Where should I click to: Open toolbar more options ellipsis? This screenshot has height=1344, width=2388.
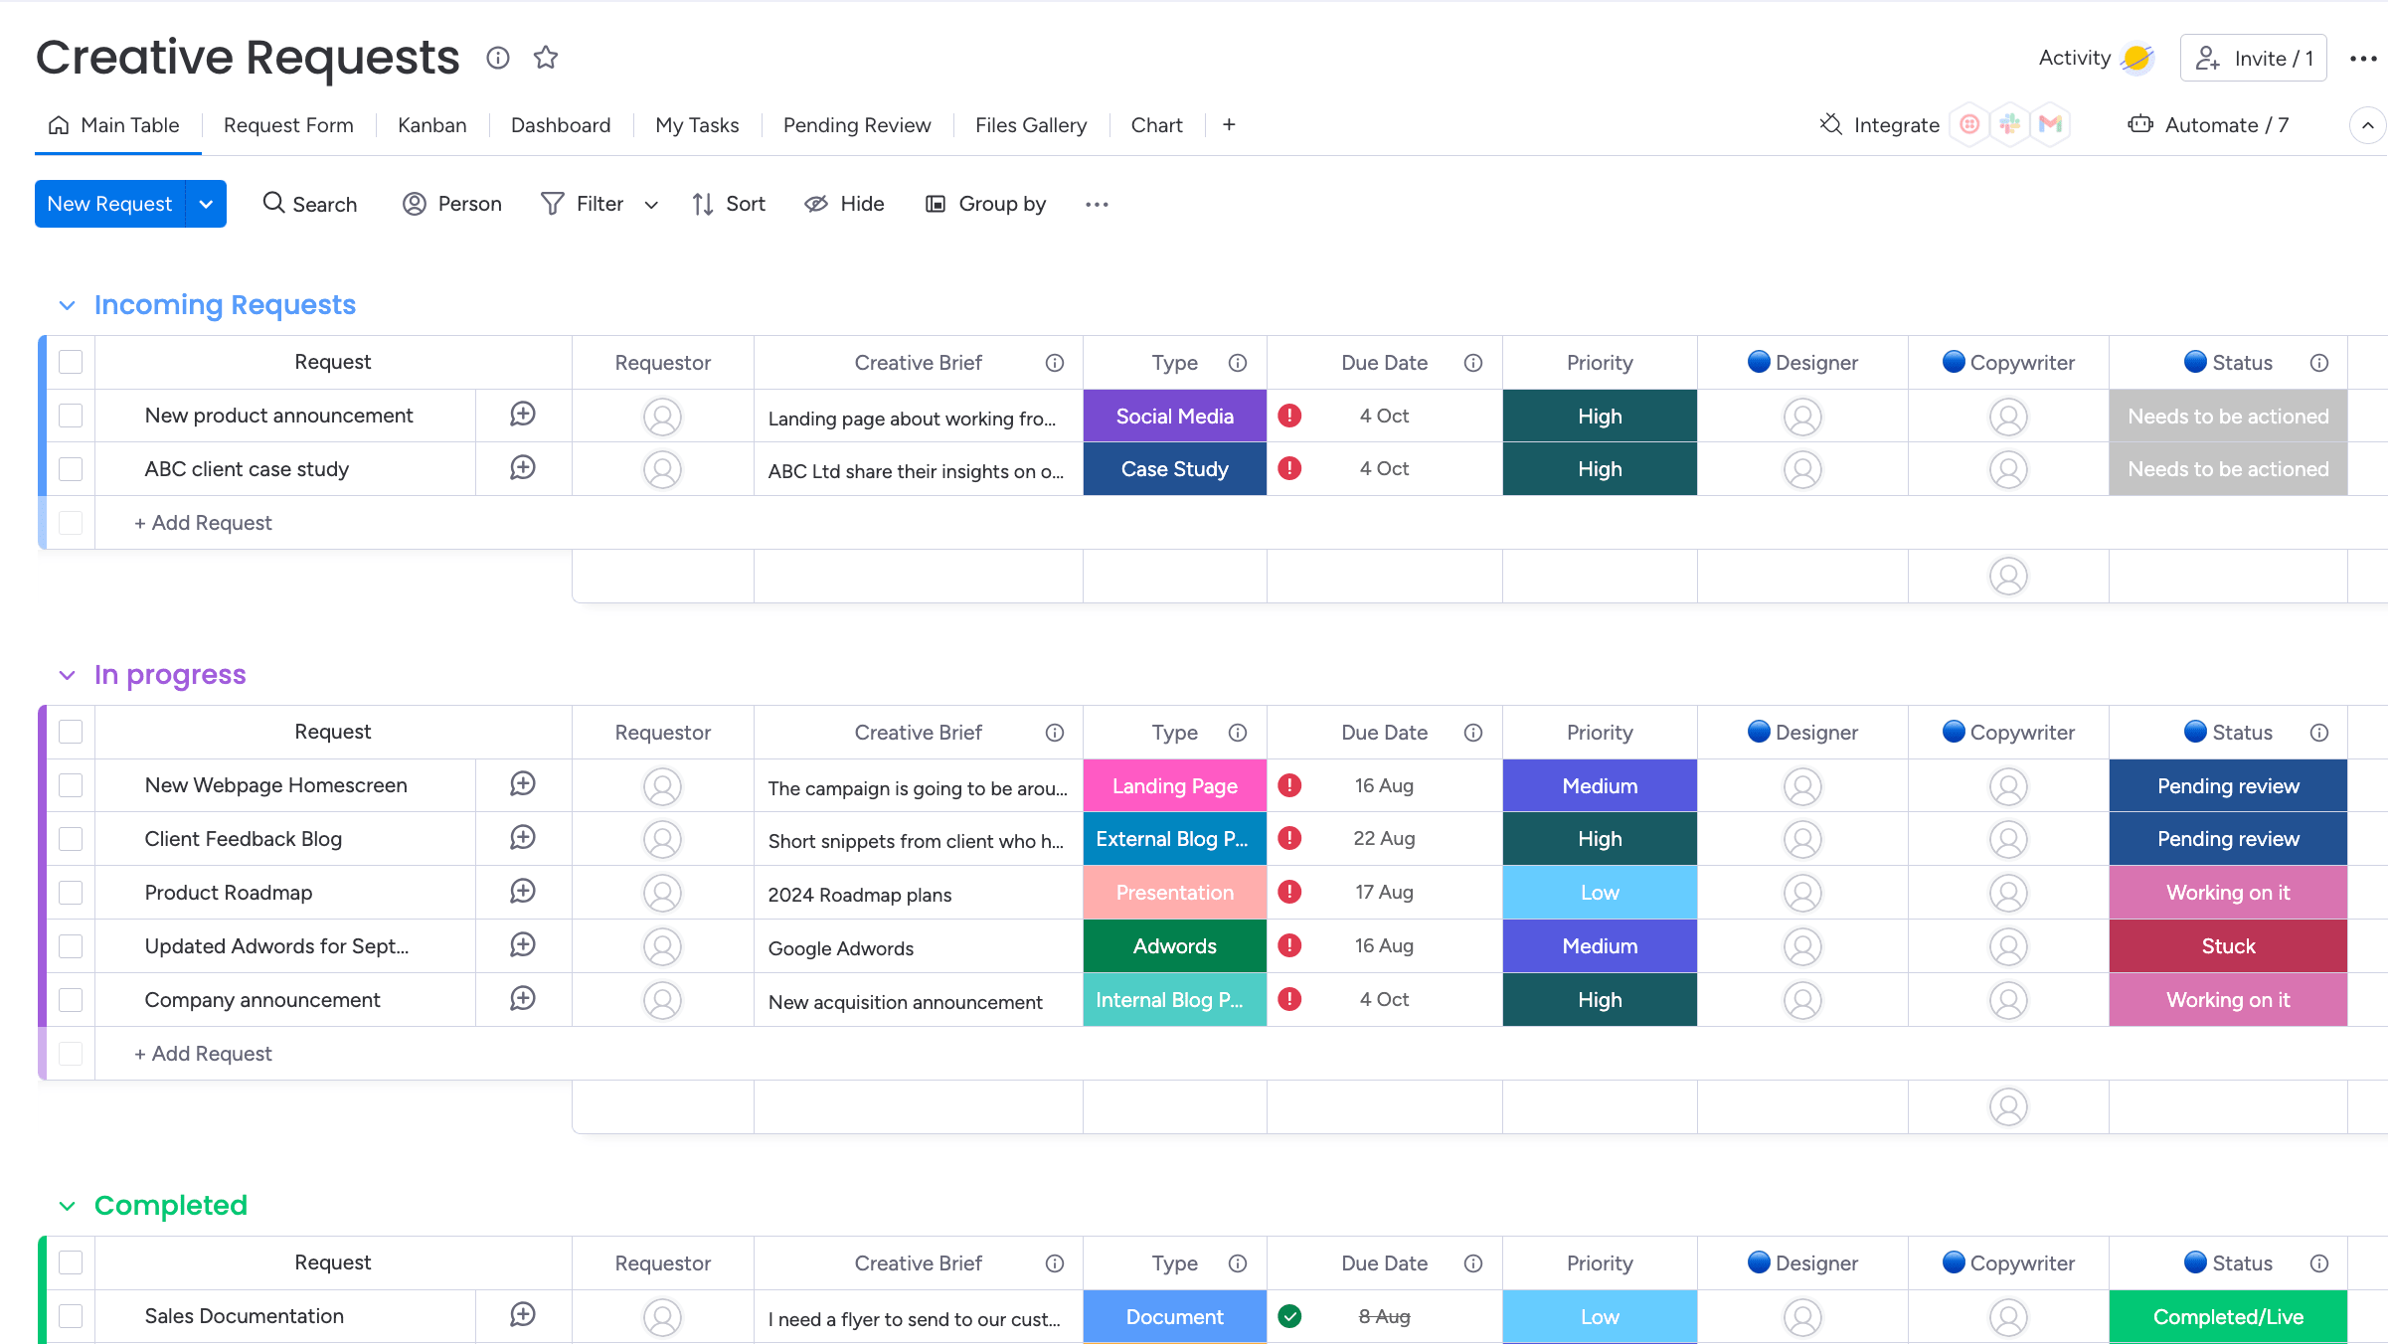(x=1097, y=204)
